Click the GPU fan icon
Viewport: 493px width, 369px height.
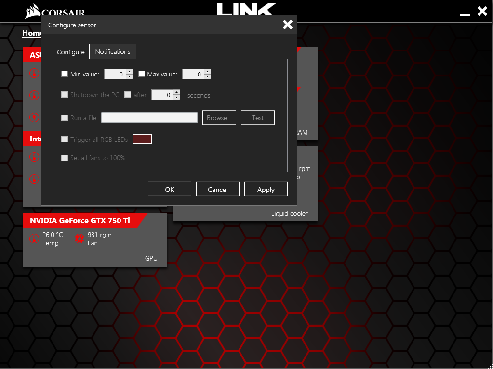coord(80,239)
